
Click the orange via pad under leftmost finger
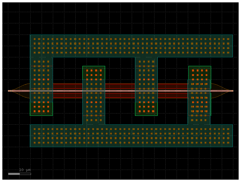(41, 109)
